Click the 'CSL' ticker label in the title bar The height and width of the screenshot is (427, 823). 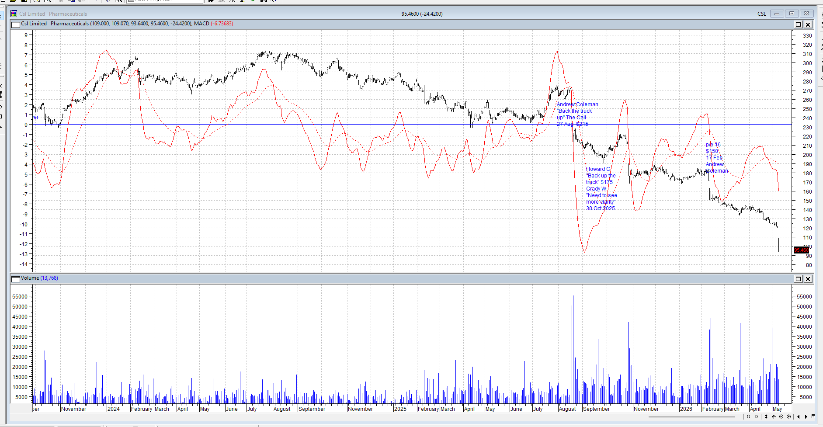coord(762,14)
